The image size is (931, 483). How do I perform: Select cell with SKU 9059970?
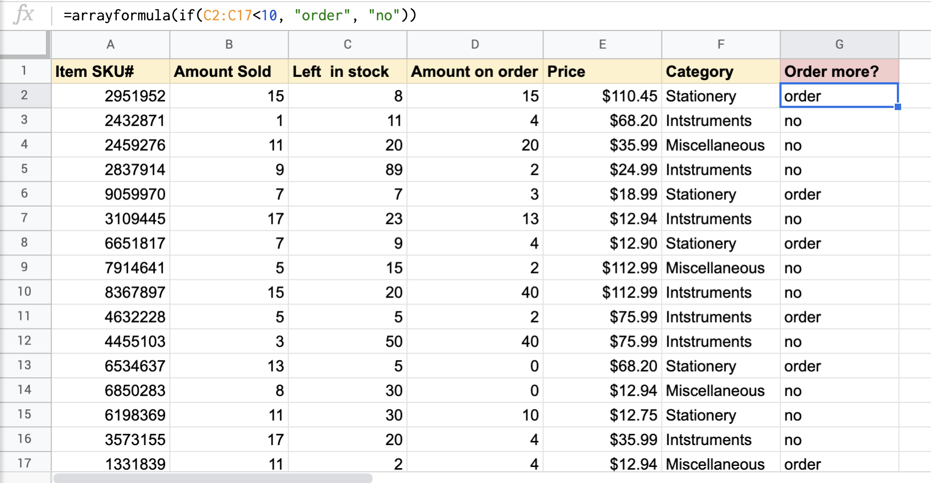coord(111,194)
